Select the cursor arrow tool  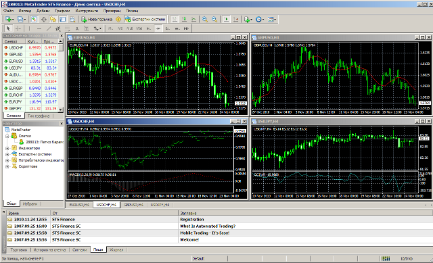click(8, 28)
